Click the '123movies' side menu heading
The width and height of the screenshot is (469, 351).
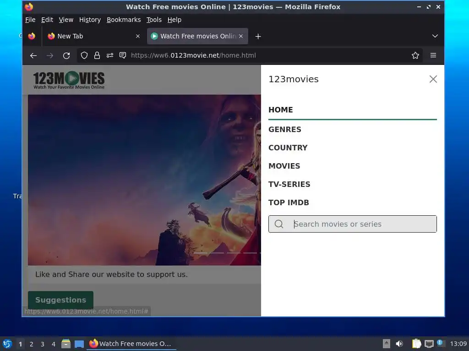pos(294,79)
